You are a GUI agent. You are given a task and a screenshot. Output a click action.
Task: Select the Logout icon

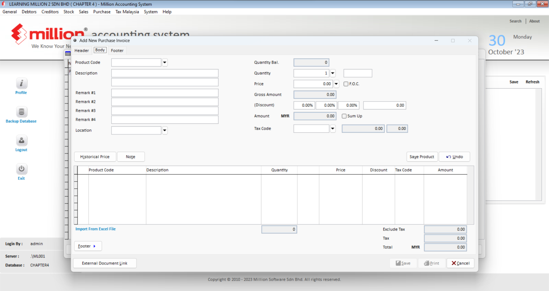pyautogui.click(x=21, y=140)
